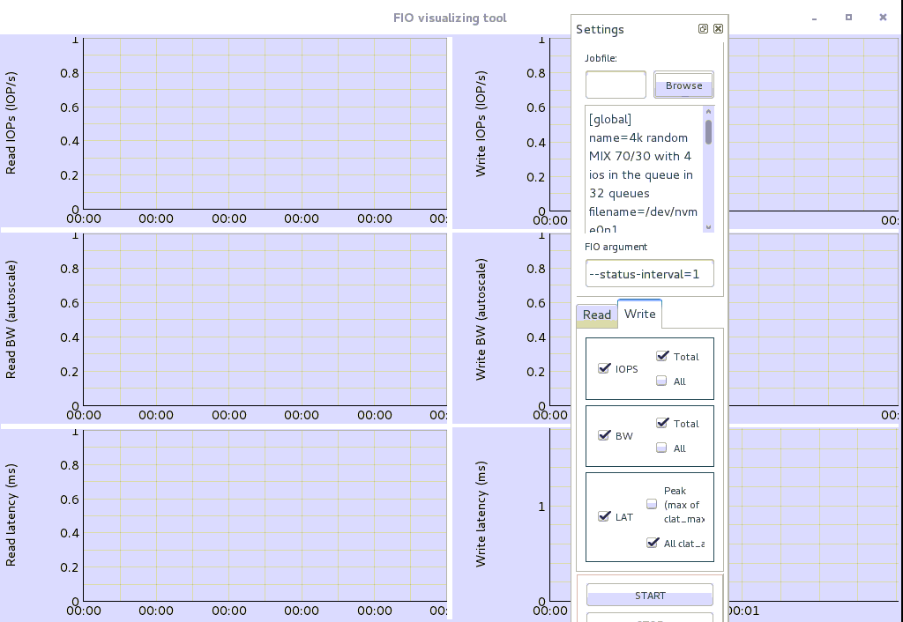Click the undock Settings panel icon
This screenshot has height=622, width=903.
click(703, 28)
